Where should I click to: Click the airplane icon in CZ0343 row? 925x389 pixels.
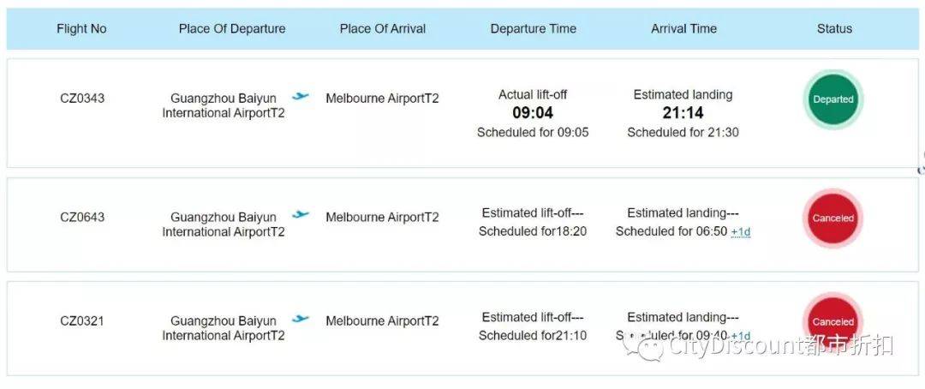(x=301, y=96)
